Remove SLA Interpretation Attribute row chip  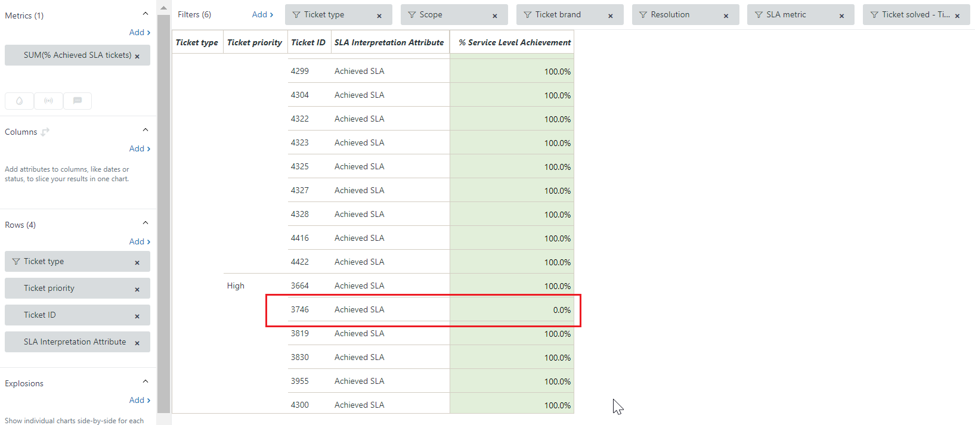[137, 343]
